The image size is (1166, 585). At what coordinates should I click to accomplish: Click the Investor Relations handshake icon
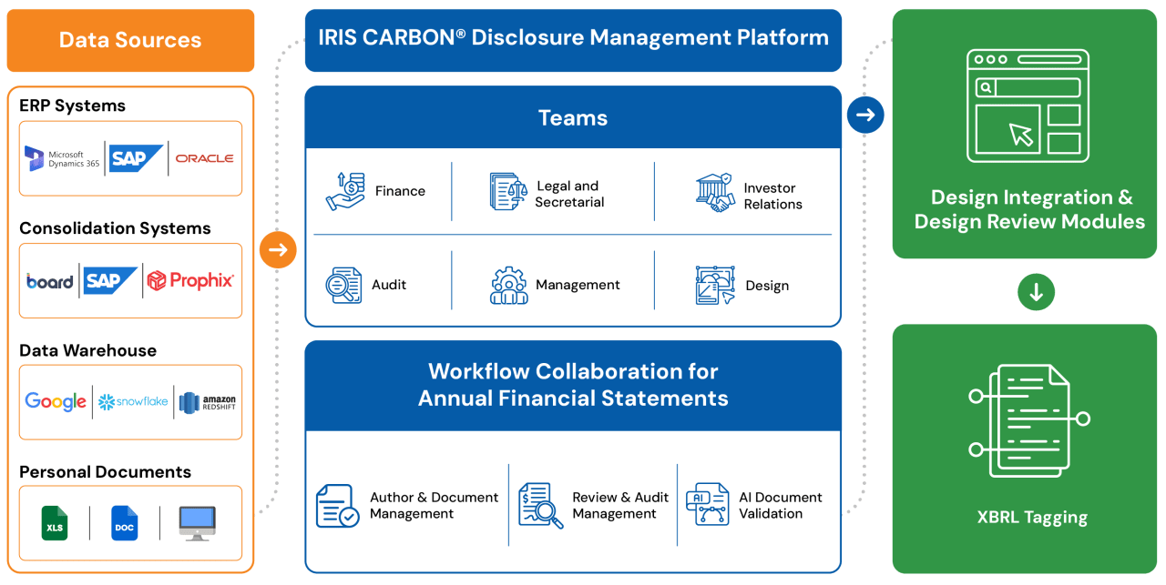pyautogui.click(x=715, y=194)
